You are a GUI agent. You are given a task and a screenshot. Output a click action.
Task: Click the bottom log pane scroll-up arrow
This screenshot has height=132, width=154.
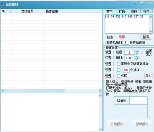[x=100, y=95]
